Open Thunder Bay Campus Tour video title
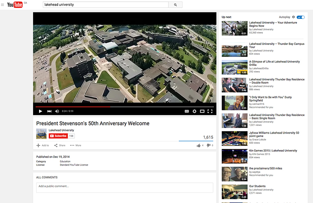This screenshot has height=203, width=313. tap(277, 45)
